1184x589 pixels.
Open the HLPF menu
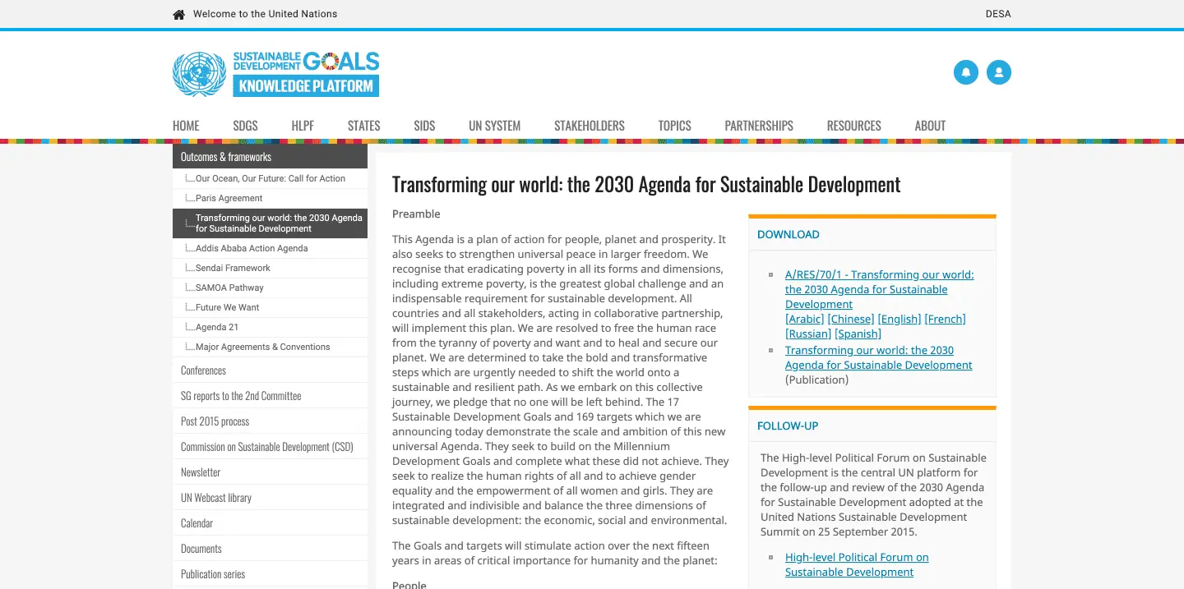pos(303,126)
